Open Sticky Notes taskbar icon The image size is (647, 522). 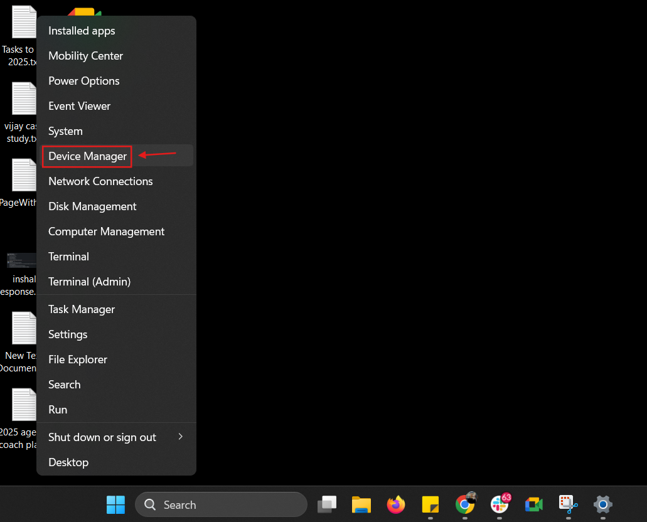coord(430,504)
